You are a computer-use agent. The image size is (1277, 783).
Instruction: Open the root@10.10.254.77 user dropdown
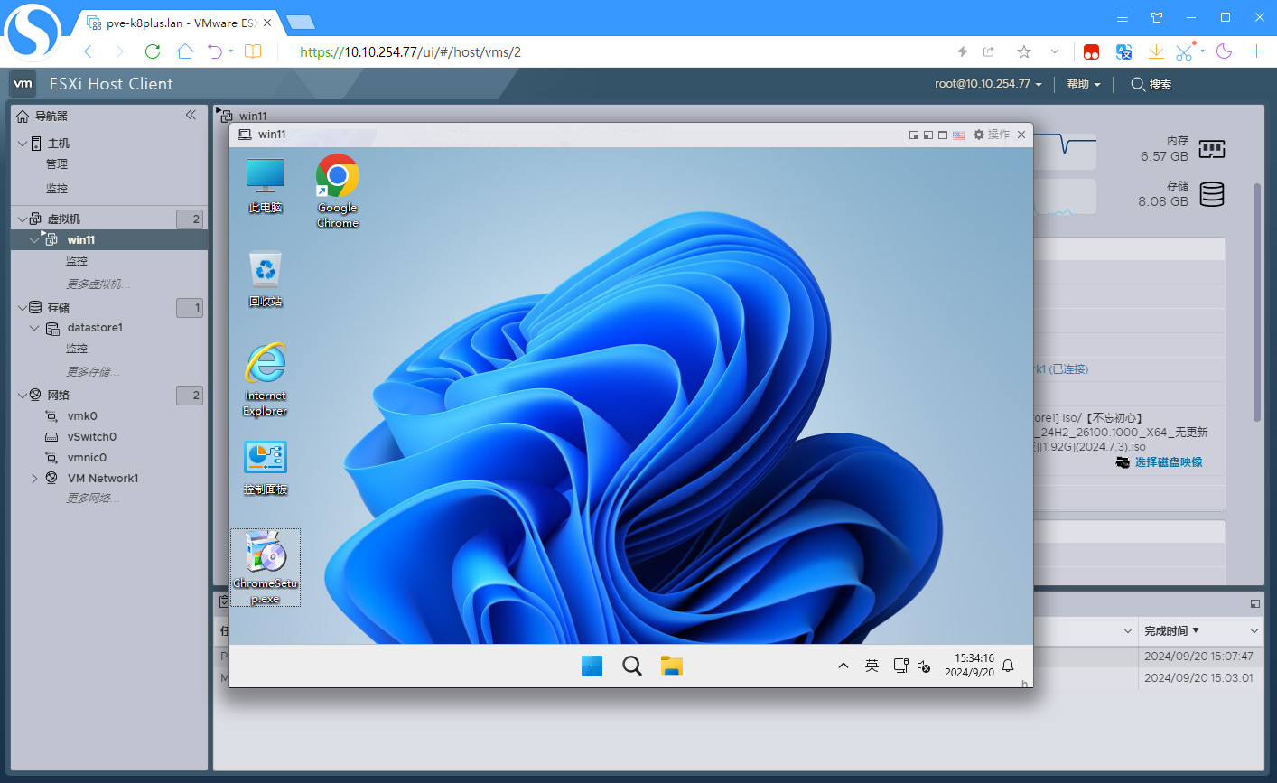coord(988,84)
